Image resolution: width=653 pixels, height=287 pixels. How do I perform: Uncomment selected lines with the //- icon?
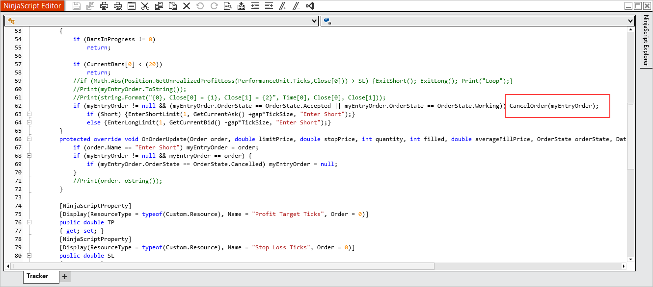click(297, 6)
